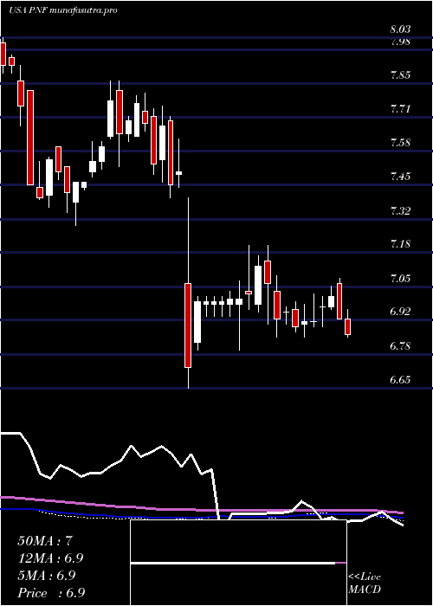Select the 7.98 price axis label
This screenshot has height=606, width=433.
[400, 42]
